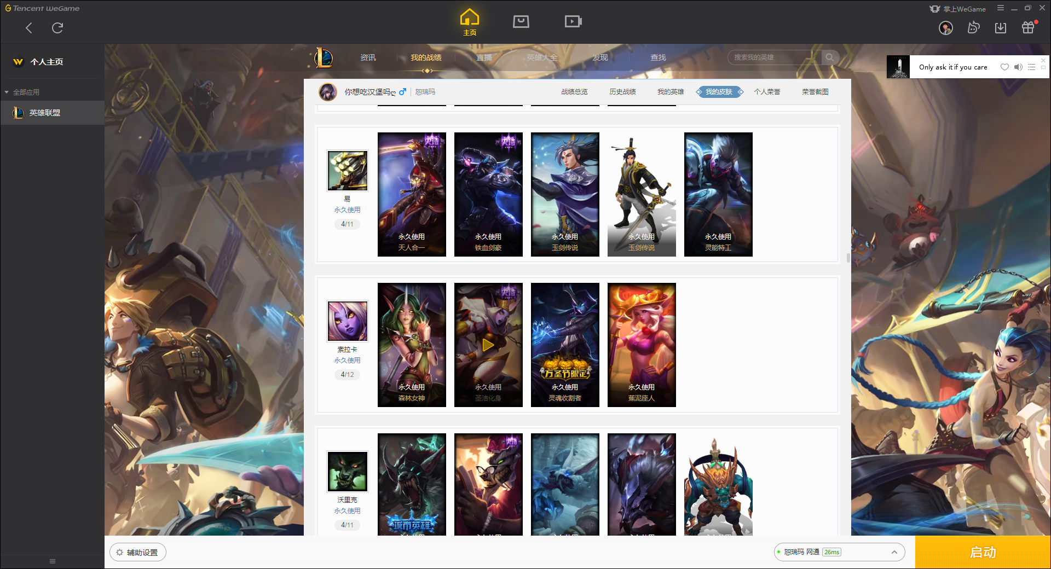
Task: Open the downloads manager icon
Action: [x=1001, y=28]
